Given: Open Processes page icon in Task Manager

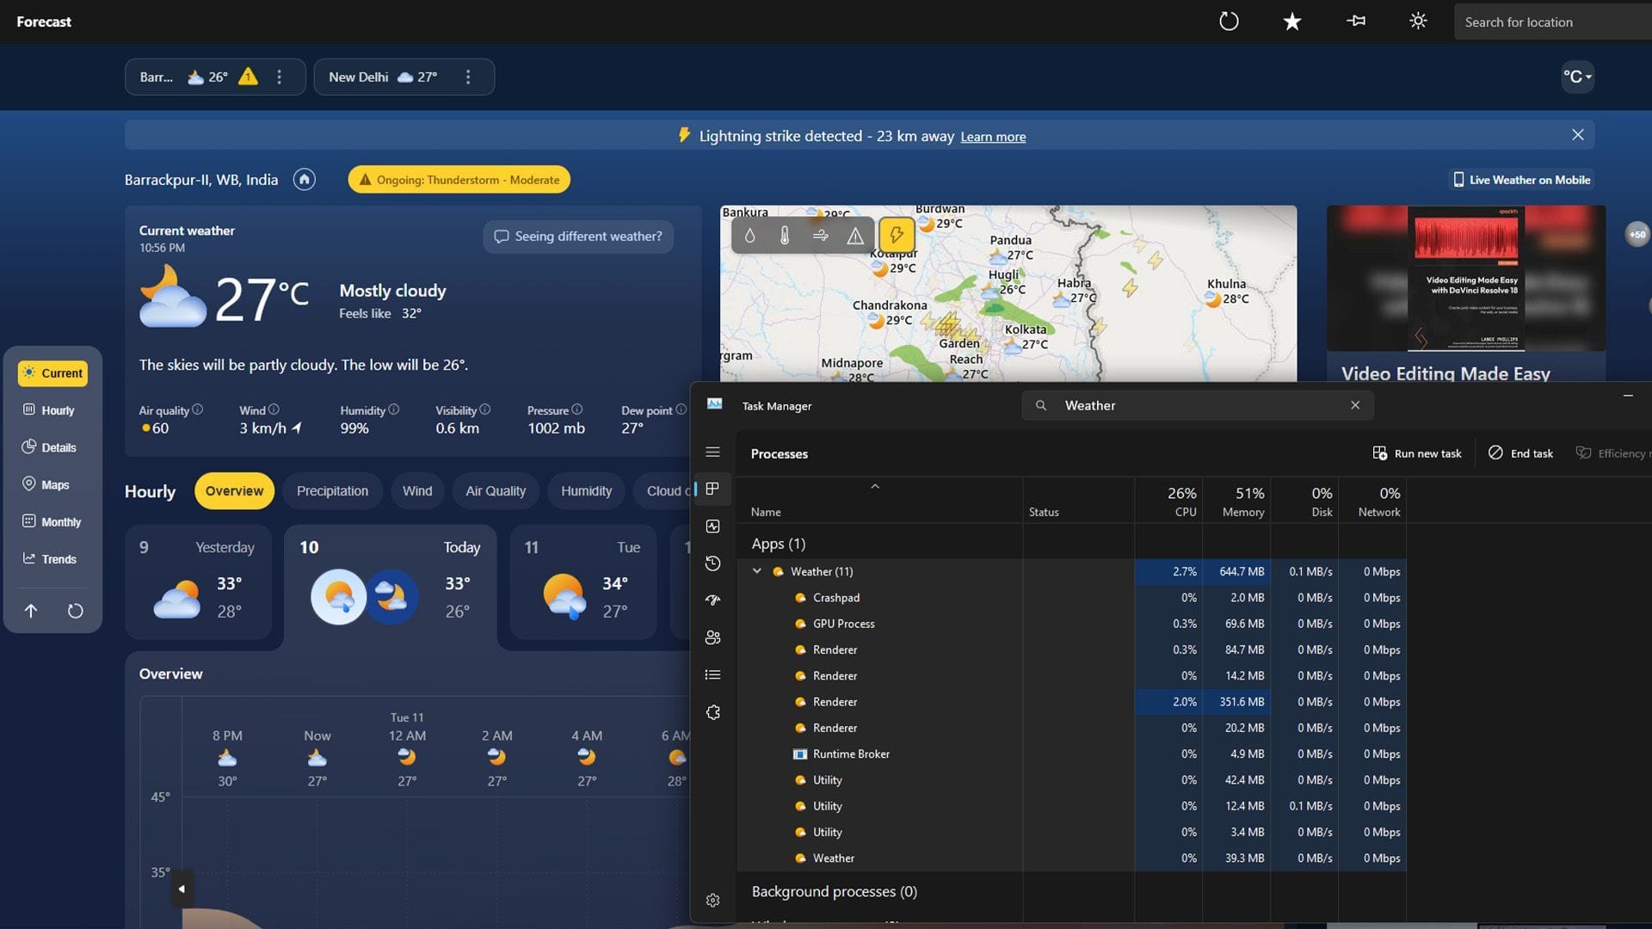Looking at the screenshot, I should point(712,489).
